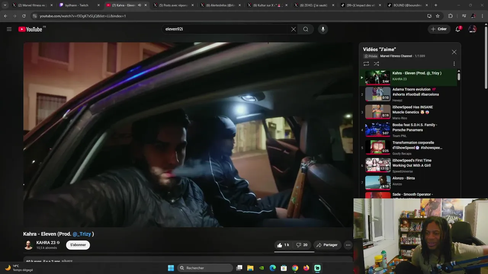Reload the current page
488x274 pixels.
24,16
